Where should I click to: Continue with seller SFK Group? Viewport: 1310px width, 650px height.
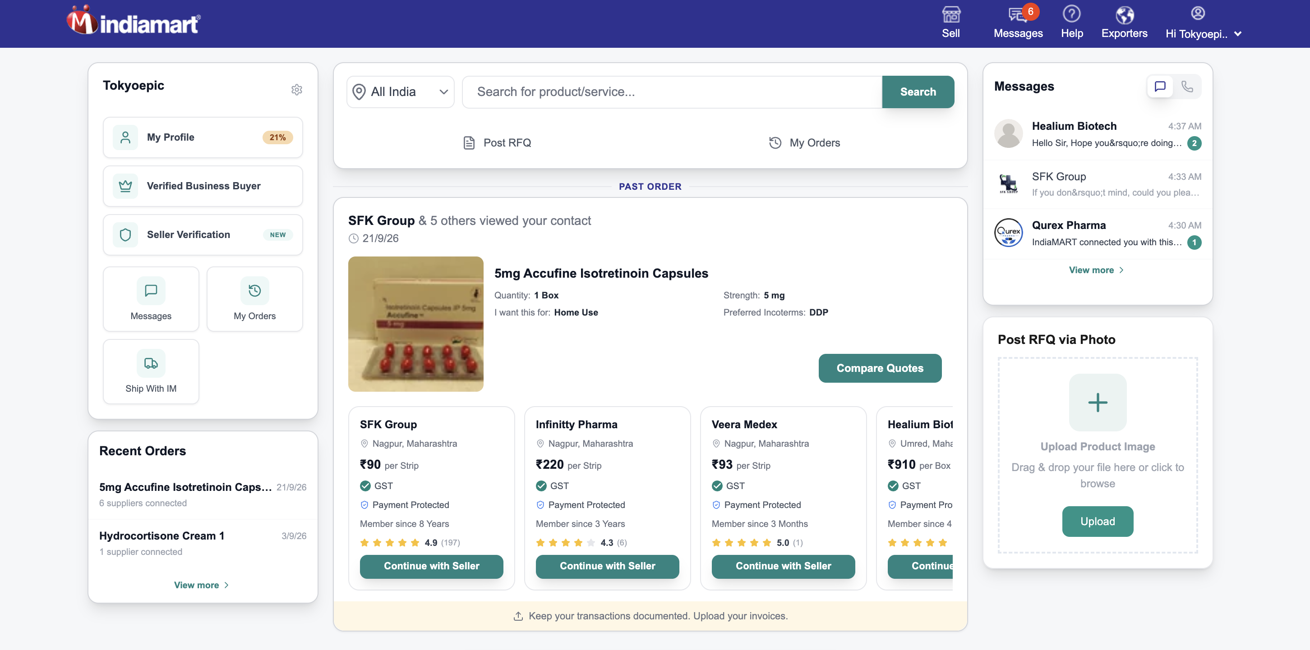coord(431,566)
